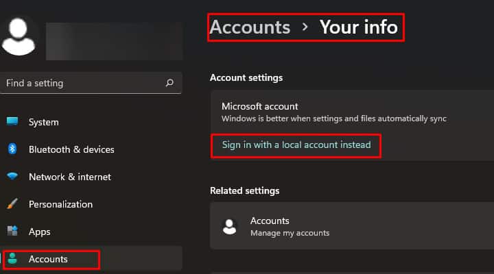Click the user profile avatar icon
Screen dimensions: 494x274
click(x=19, y=37)
